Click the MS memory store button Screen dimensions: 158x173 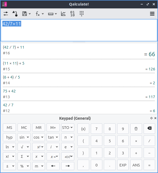pos(9,128)
